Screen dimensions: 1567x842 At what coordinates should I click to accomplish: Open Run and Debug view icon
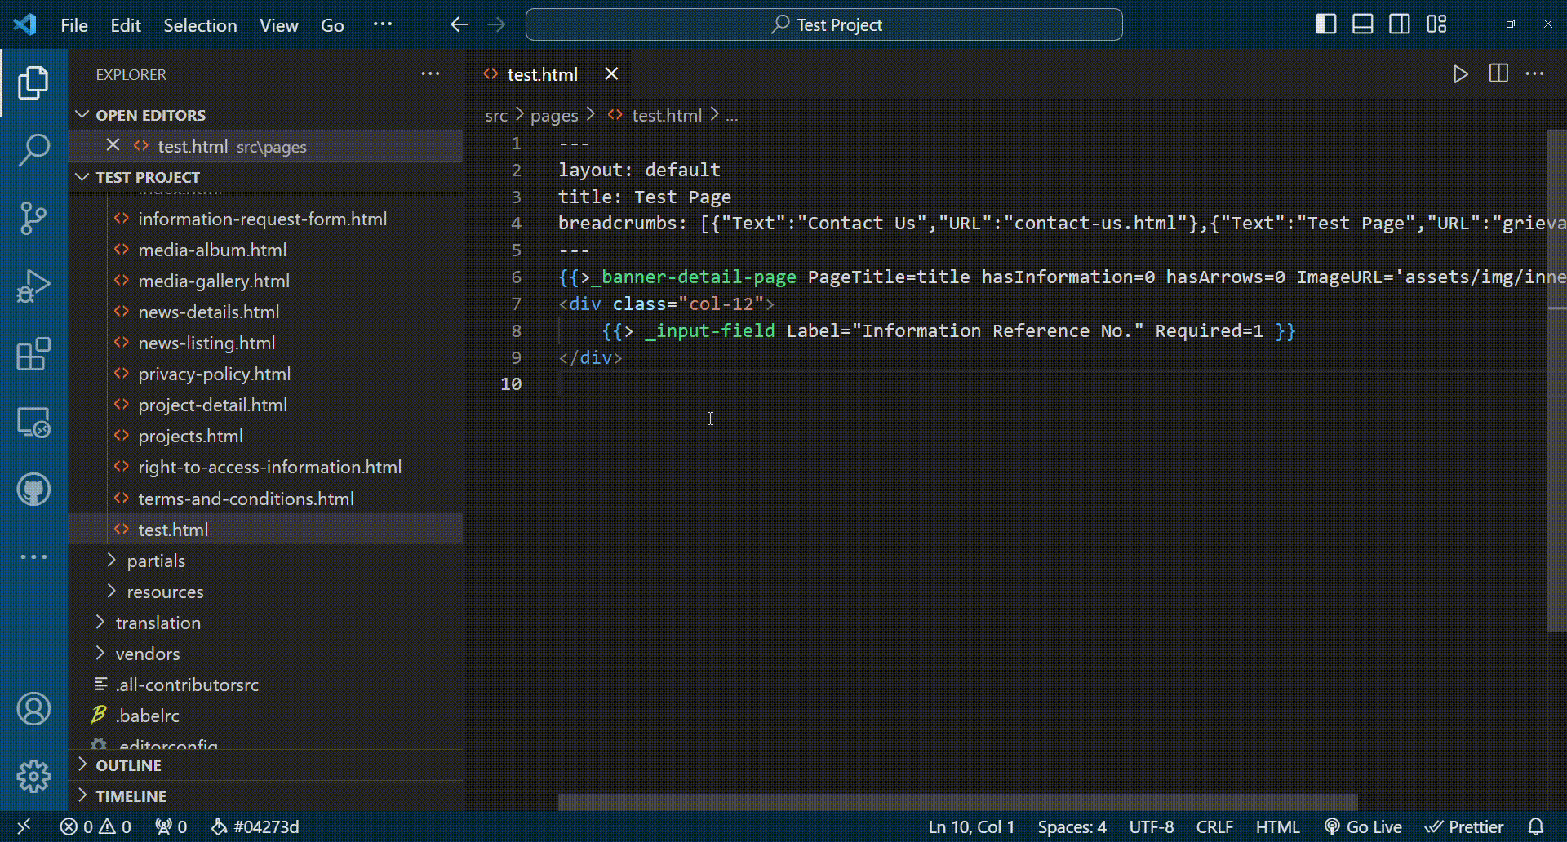(33, 286)
